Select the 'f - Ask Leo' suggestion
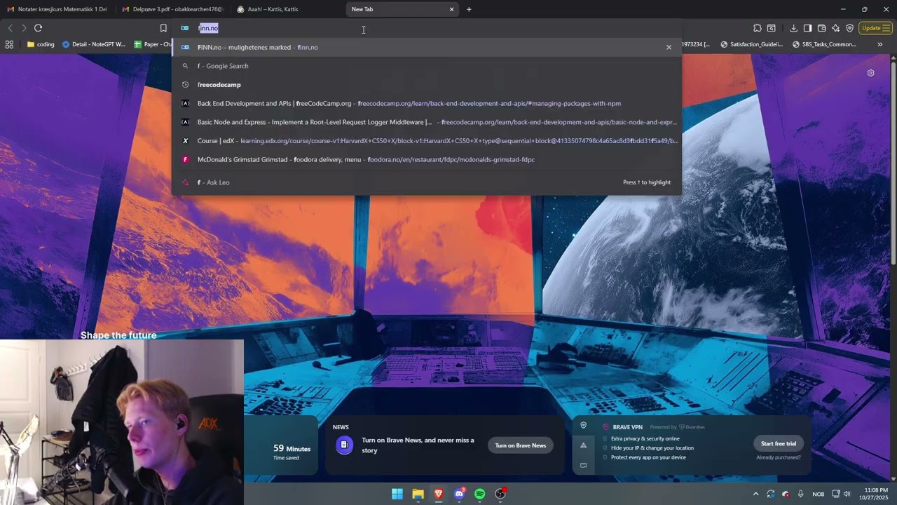 click(426, 182)
